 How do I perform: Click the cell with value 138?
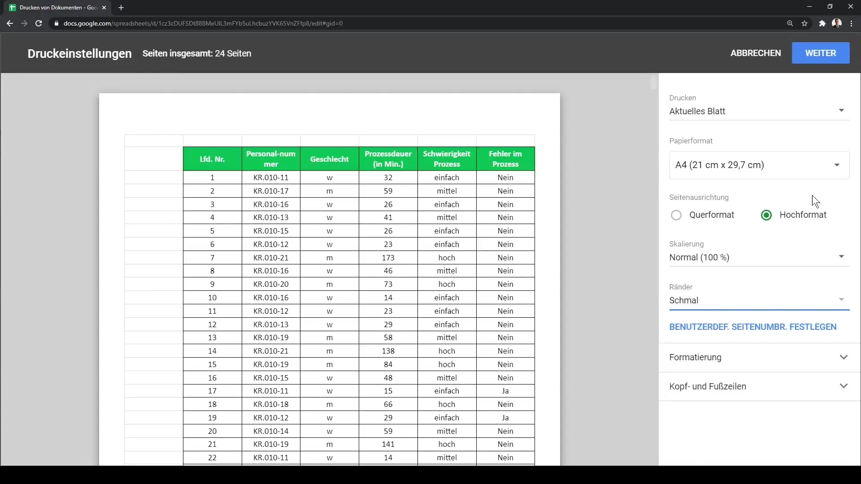click(x=388, y=351)
